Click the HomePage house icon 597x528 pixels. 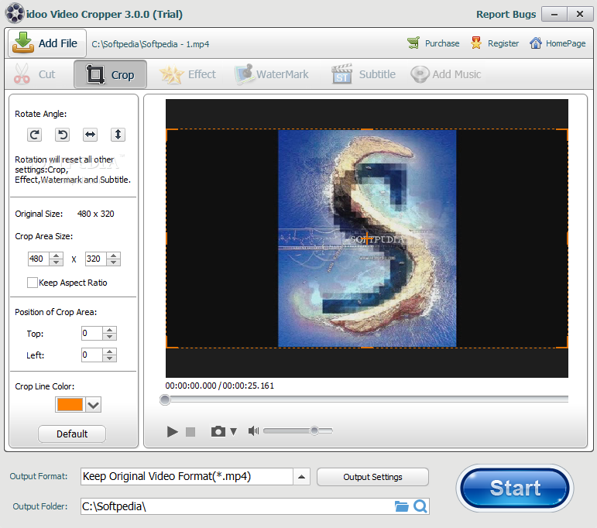[535, 43]
